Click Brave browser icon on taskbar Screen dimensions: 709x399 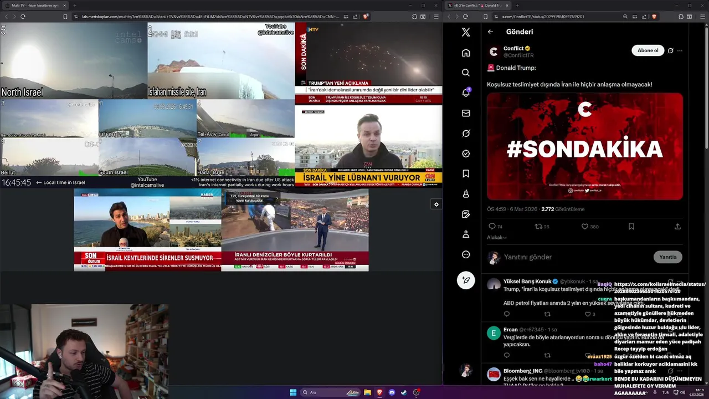(379, 392)
